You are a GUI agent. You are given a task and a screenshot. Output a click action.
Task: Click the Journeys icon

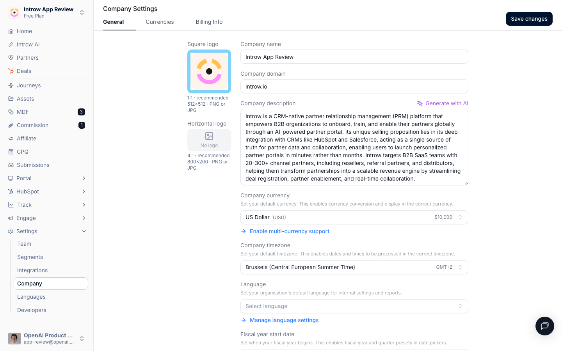tap(11, 85)
